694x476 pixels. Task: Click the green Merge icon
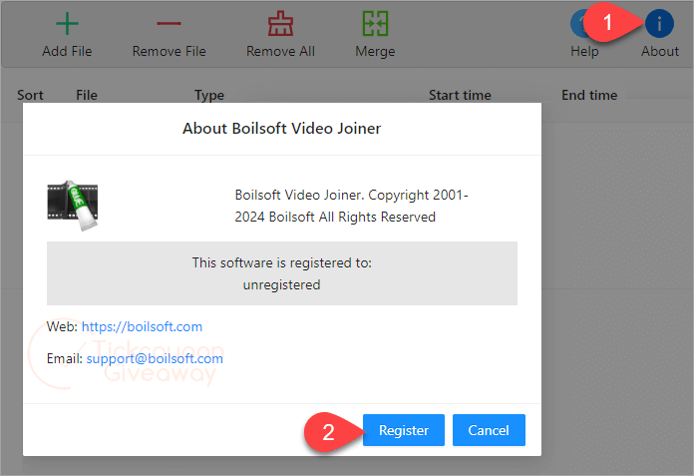point(375,24)
